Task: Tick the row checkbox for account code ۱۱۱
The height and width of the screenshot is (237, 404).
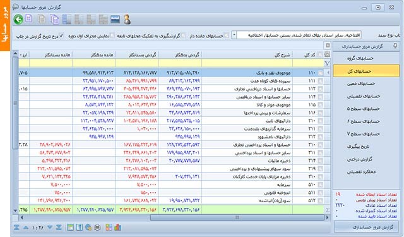Action: click(x=320, y=81)
